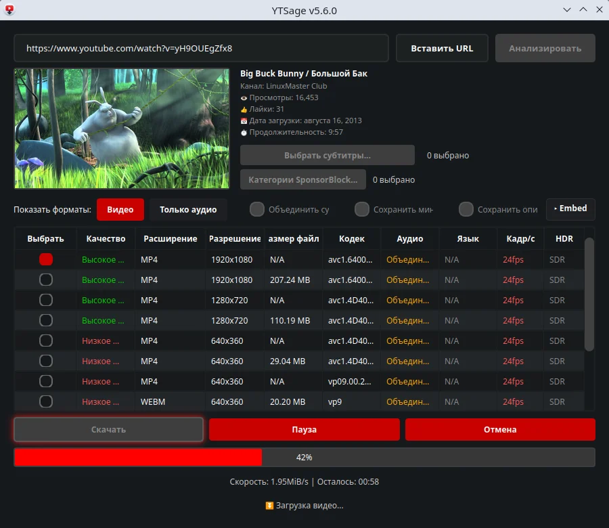Click the Скачать button
Image resolution: width=609 pixels, height=528 pixels.
point(108,430)
